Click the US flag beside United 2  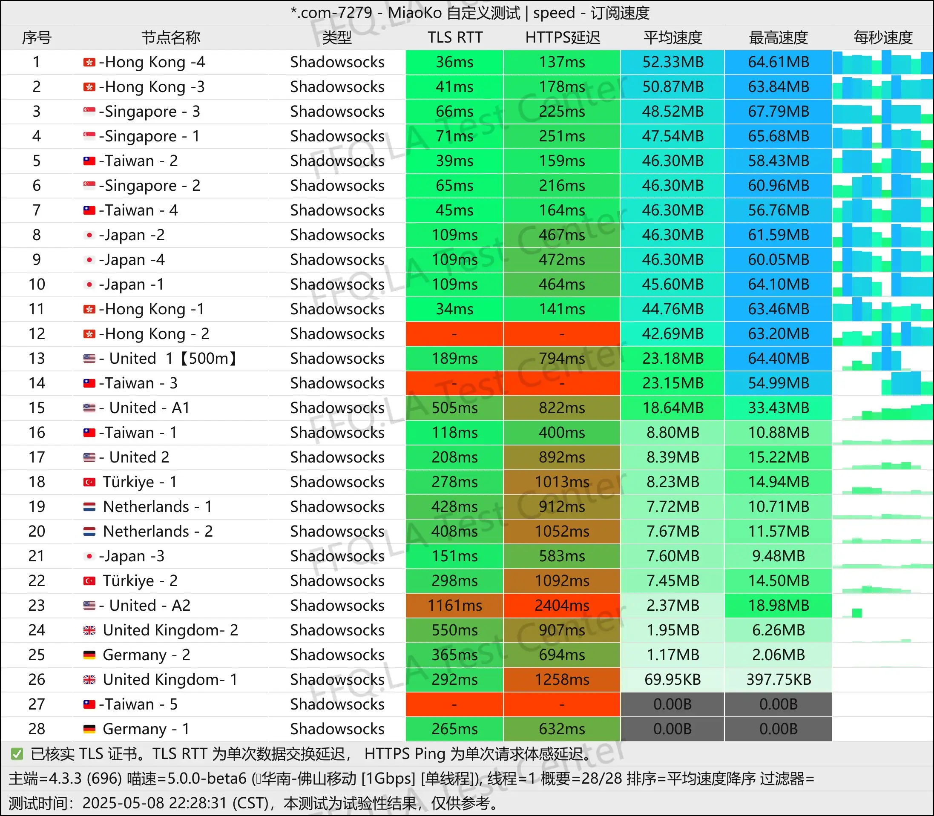coord(89,457)
